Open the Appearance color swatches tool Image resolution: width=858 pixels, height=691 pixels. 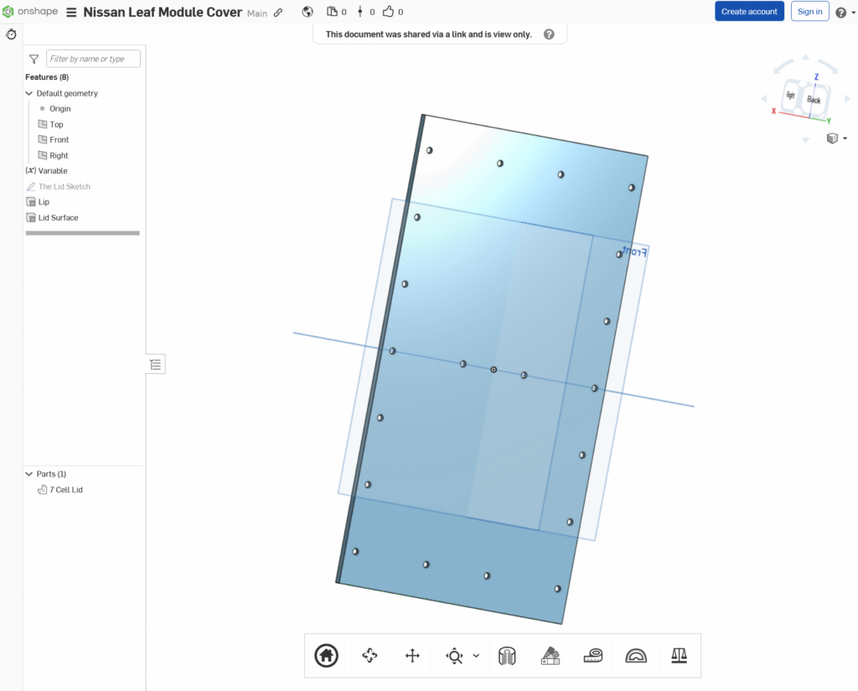pos(550,656)
